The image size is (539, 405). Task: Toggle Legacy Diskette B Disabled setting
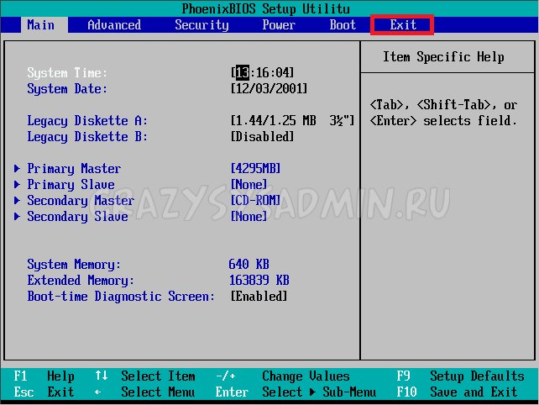[x=262, y=137]
